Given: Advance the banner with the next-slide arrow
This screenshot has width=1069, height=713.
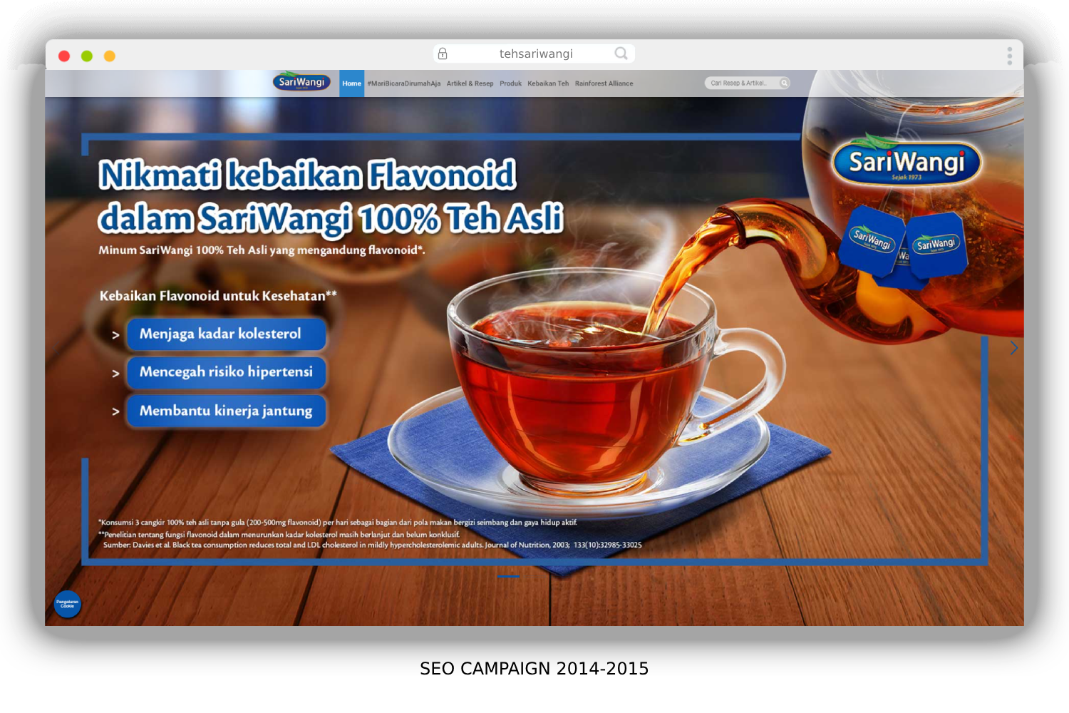Looking at the screenshot, I should [1013, 348].
